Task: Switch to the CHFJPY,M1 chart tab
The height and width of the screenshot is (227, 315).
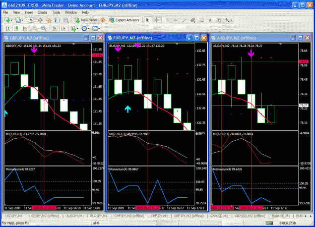Action: 159,216
